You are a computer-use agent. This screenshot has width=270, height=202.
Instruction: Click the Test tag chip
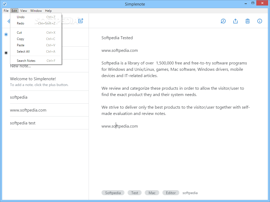click(134, 193)
